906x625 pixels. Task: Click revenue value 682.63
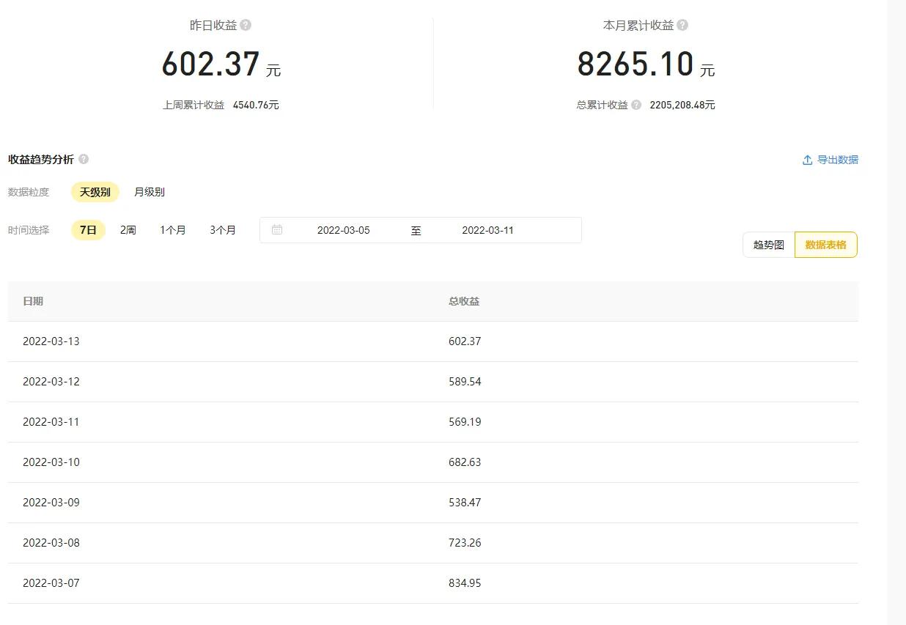[465, 462]
